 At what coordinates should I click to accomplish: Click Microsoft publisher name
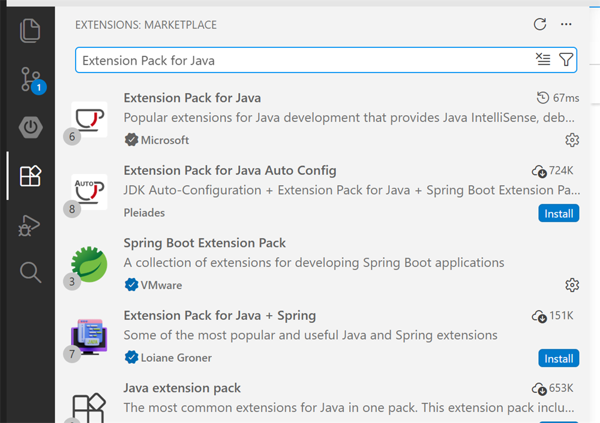pos(165,140)
